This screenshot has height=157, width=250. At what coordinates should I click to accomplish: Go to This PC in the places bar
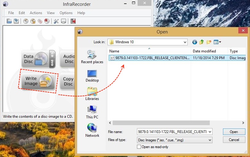[x=92, y=112]
